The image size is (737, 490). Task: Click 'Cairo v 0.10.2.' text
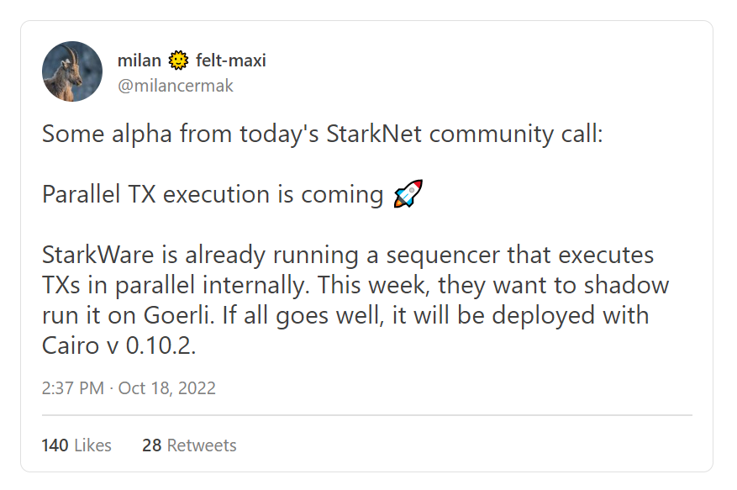click(x=118, y=345)
